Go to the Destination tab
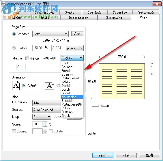The image size is (163, 161). coord(79,18)
